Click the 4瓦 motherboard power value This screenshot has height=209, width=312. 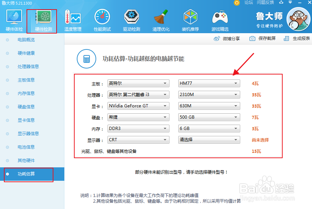point(255,84)
